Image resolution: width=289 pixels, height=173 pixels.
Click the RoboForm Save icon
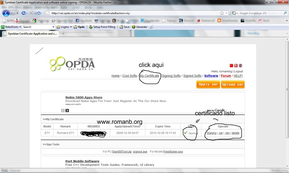pyautogui.click(x=125, y=27)
